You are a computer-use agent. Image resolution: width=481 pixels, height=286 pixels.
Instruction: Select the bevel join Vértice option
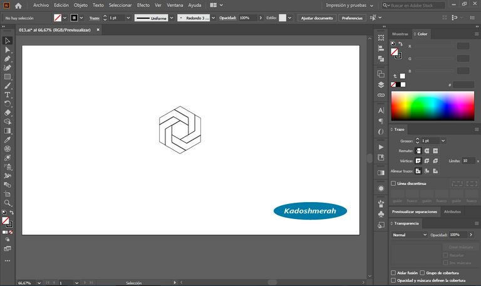coord(435,161)
